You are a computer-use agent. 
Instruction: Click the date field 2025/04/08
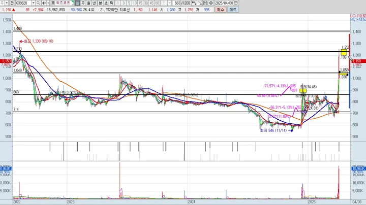pos(224,3)
